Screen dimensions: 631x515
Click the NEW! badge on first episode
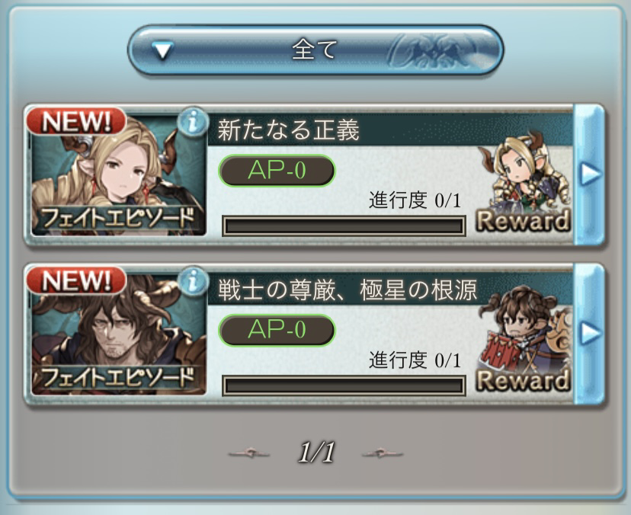[76, 120]
